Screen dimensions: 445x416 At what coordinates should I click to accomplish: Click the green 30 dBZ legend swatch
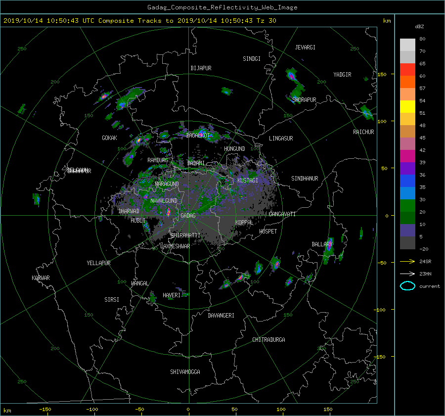(407, 205)
